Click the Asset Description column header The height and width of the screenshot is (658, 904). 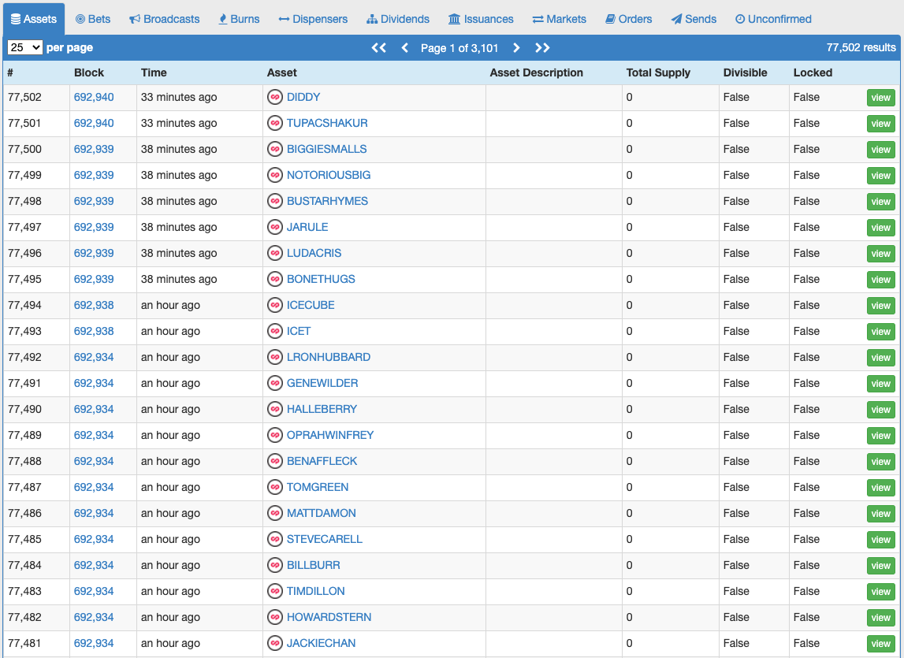536,72
